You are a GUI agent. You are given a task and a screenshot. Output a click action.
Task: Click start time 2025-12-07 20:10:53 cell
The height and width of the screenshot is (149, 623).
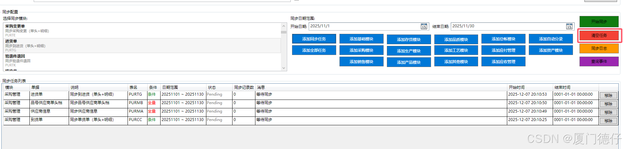pyautogui.click(x=530, y=95)
